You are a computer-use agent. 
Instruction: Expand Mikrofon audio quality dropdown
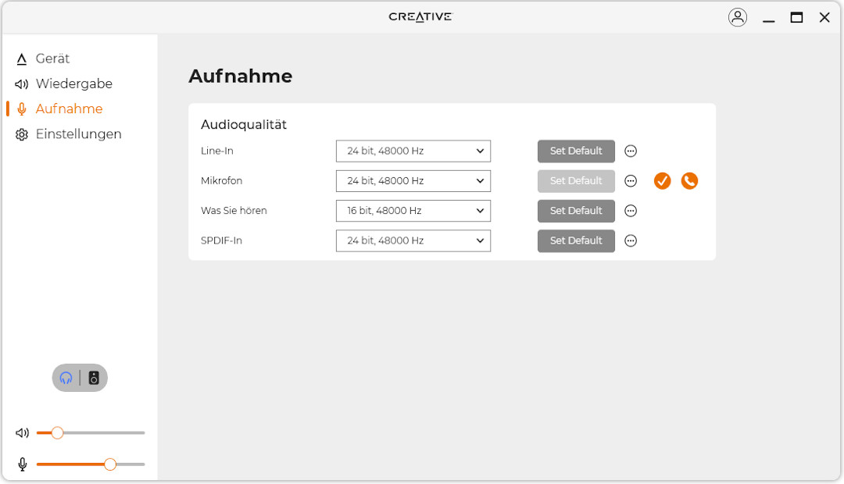click(x=413, y=181)
